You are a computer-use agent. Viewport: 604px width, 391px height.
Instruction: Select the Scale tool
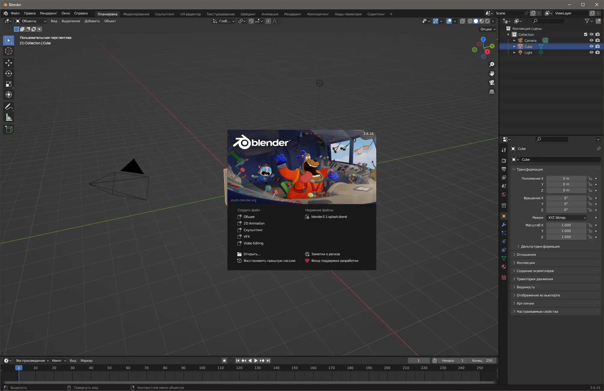coord(8,84)
